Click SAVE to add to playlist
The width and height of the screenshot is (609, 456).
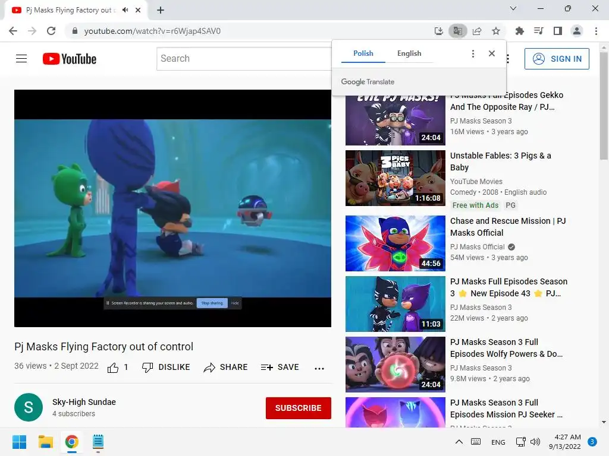click(280, 367)
